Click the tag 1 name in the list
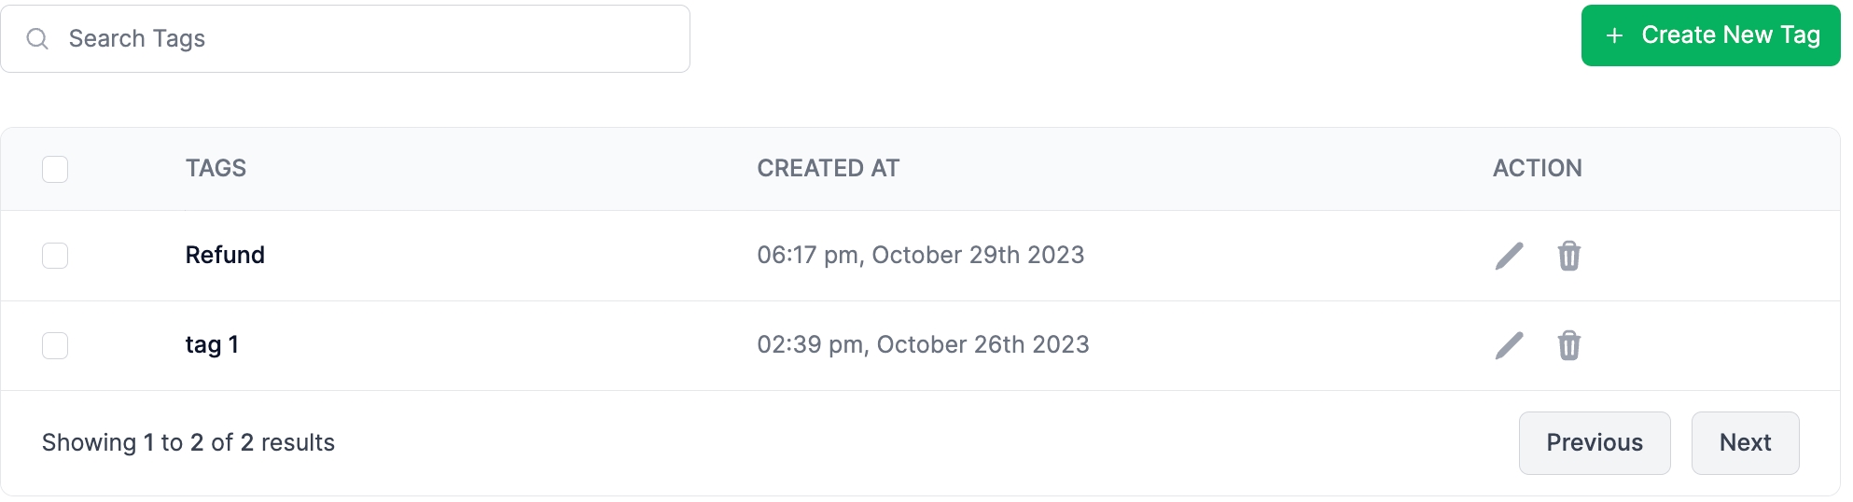Viewport: 1853px width, 502px height. coord(212,344)
